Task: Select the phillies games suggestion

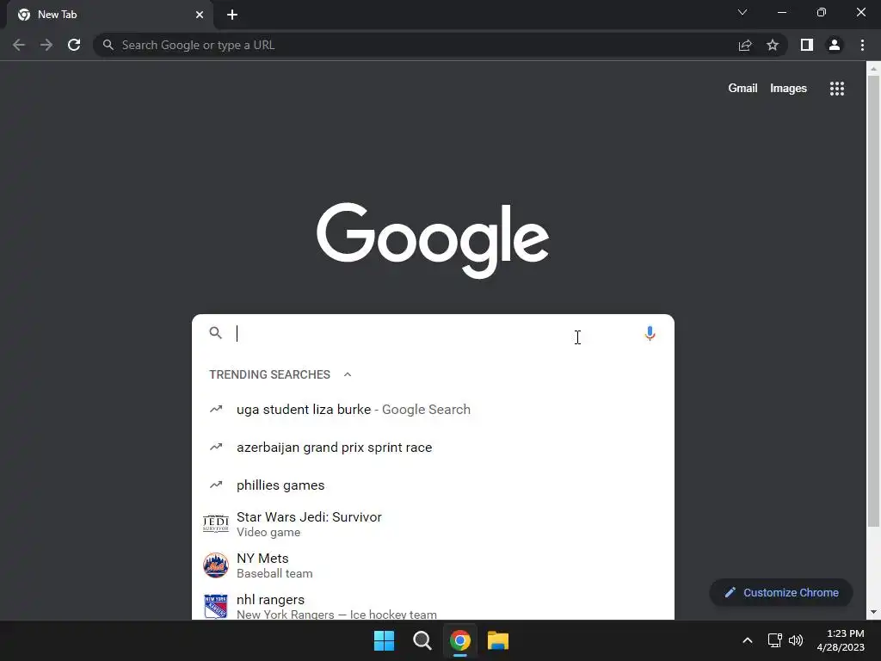Action: coord(433,485)
